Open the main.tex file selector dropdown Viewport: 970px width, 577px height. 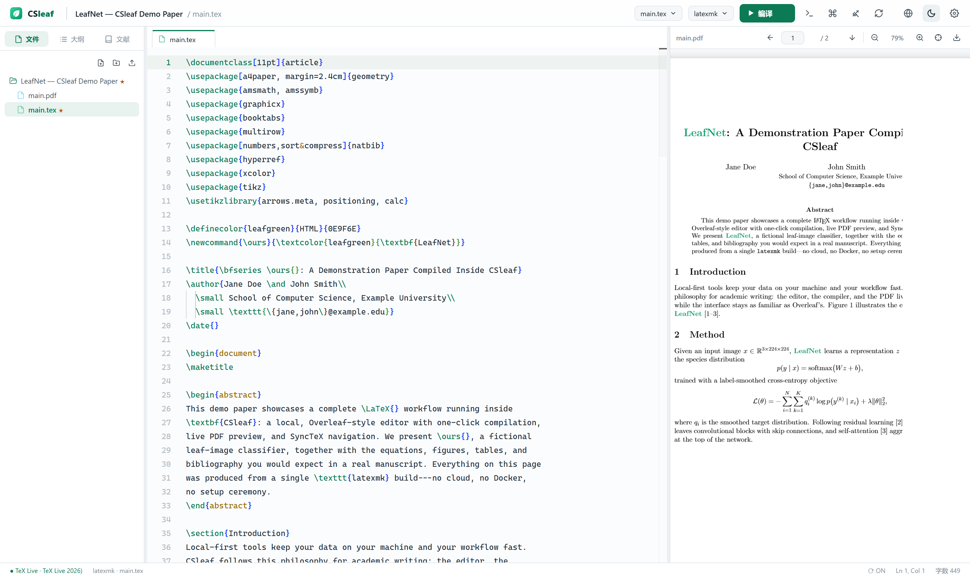658,14
